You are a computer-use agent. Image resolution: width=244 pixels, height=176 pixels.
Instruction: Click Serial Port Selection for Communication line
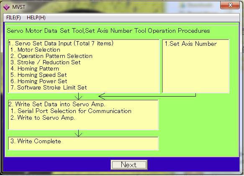(x=71, y=111)
